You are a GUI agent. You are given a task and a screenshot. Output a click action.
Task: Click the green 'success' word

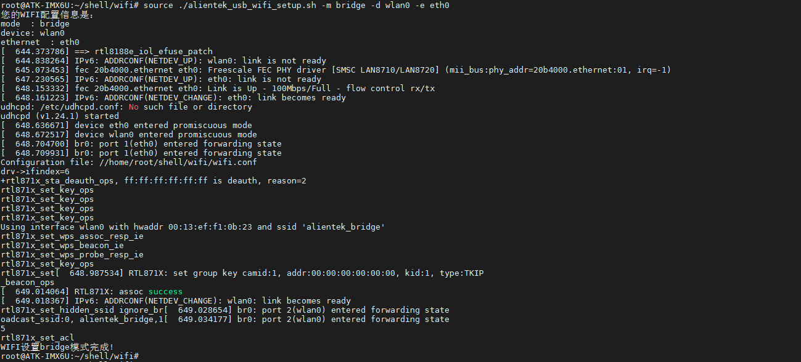(x=165, y=291)
